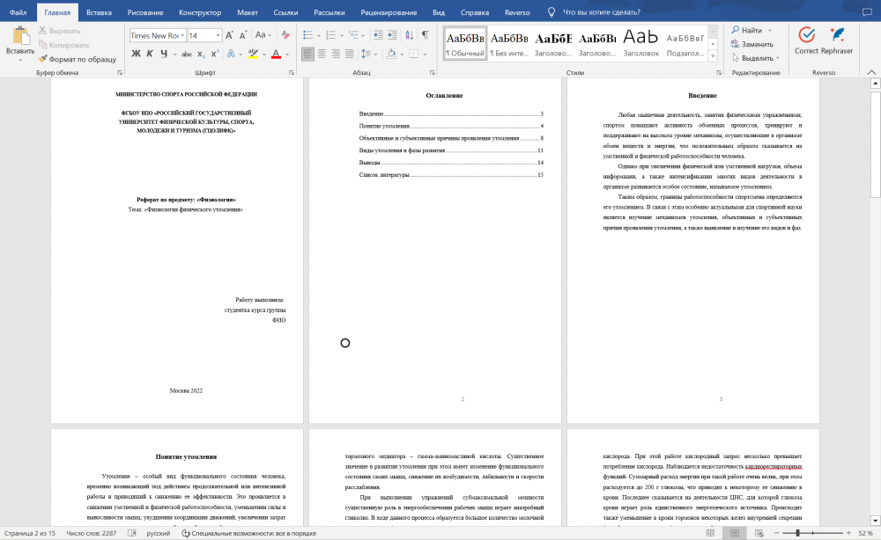Apply subscript formatting (x₂)
The height and width of the screenshot is (540, 881).
click(201, 54)
